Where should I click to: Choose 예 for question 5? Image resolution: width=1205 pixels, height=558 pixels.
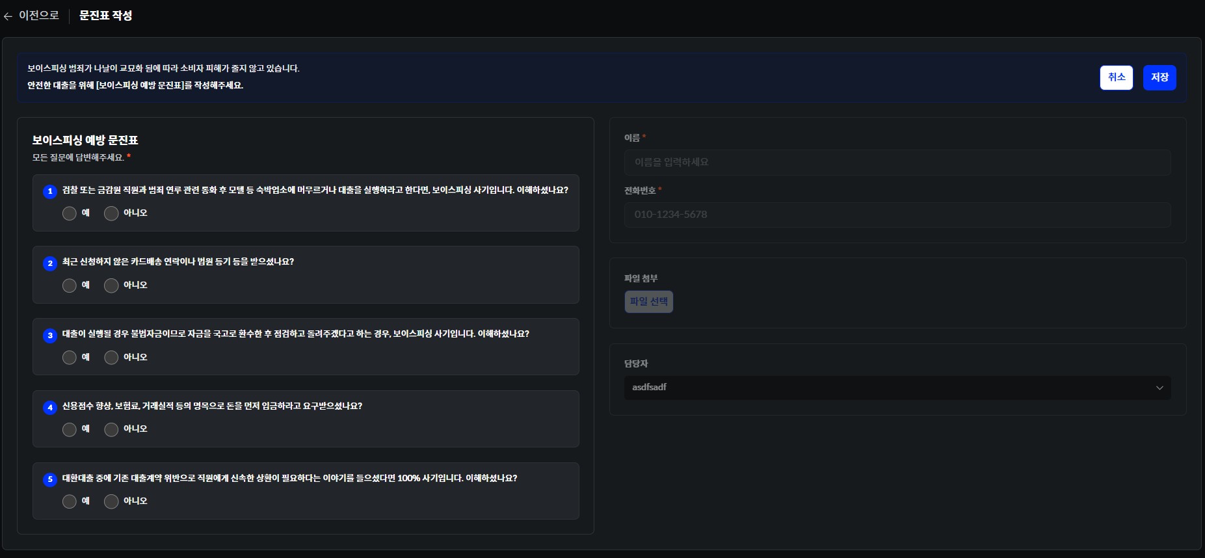coord(70,501)
